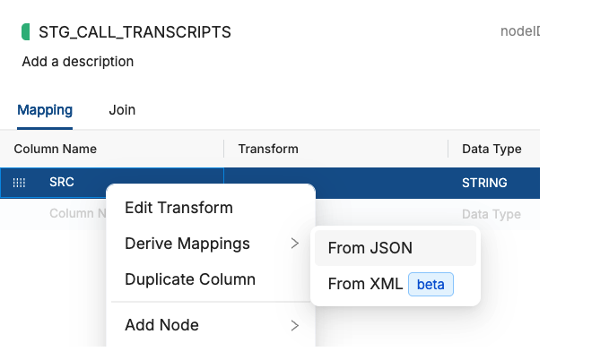Screen dimensions: 609x360
Task: Click Add a description text
Action: pyautogui.click(x=77, y=62)
